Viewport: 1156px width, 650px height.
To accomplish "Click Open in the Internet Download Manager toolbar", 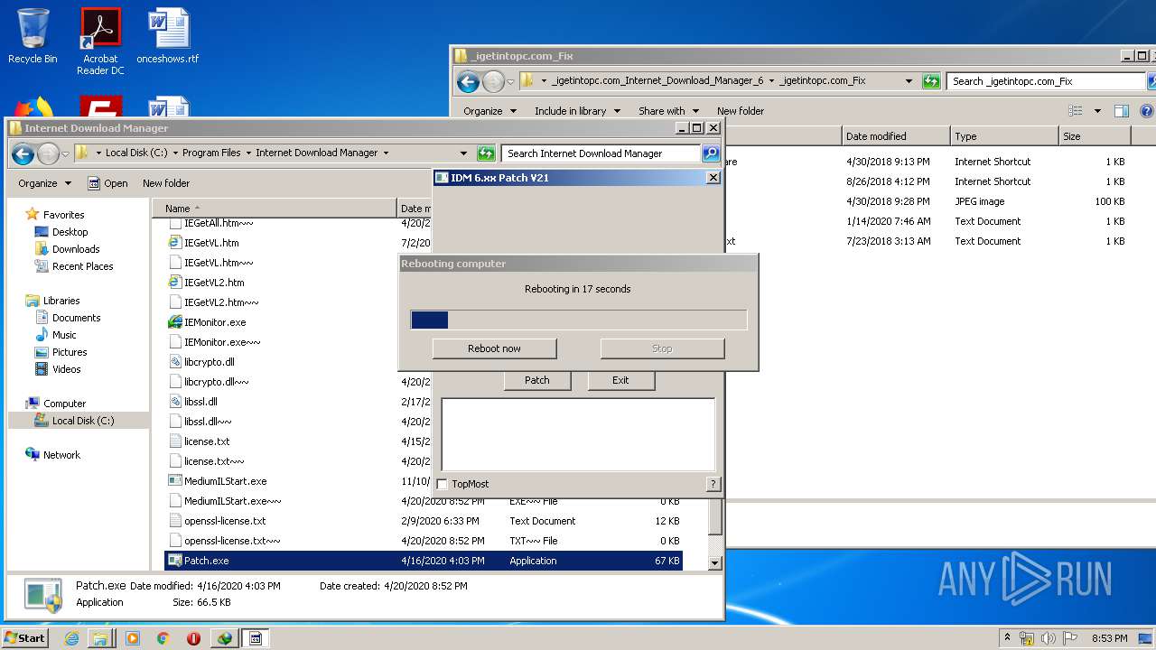I will tap(107, 183).
